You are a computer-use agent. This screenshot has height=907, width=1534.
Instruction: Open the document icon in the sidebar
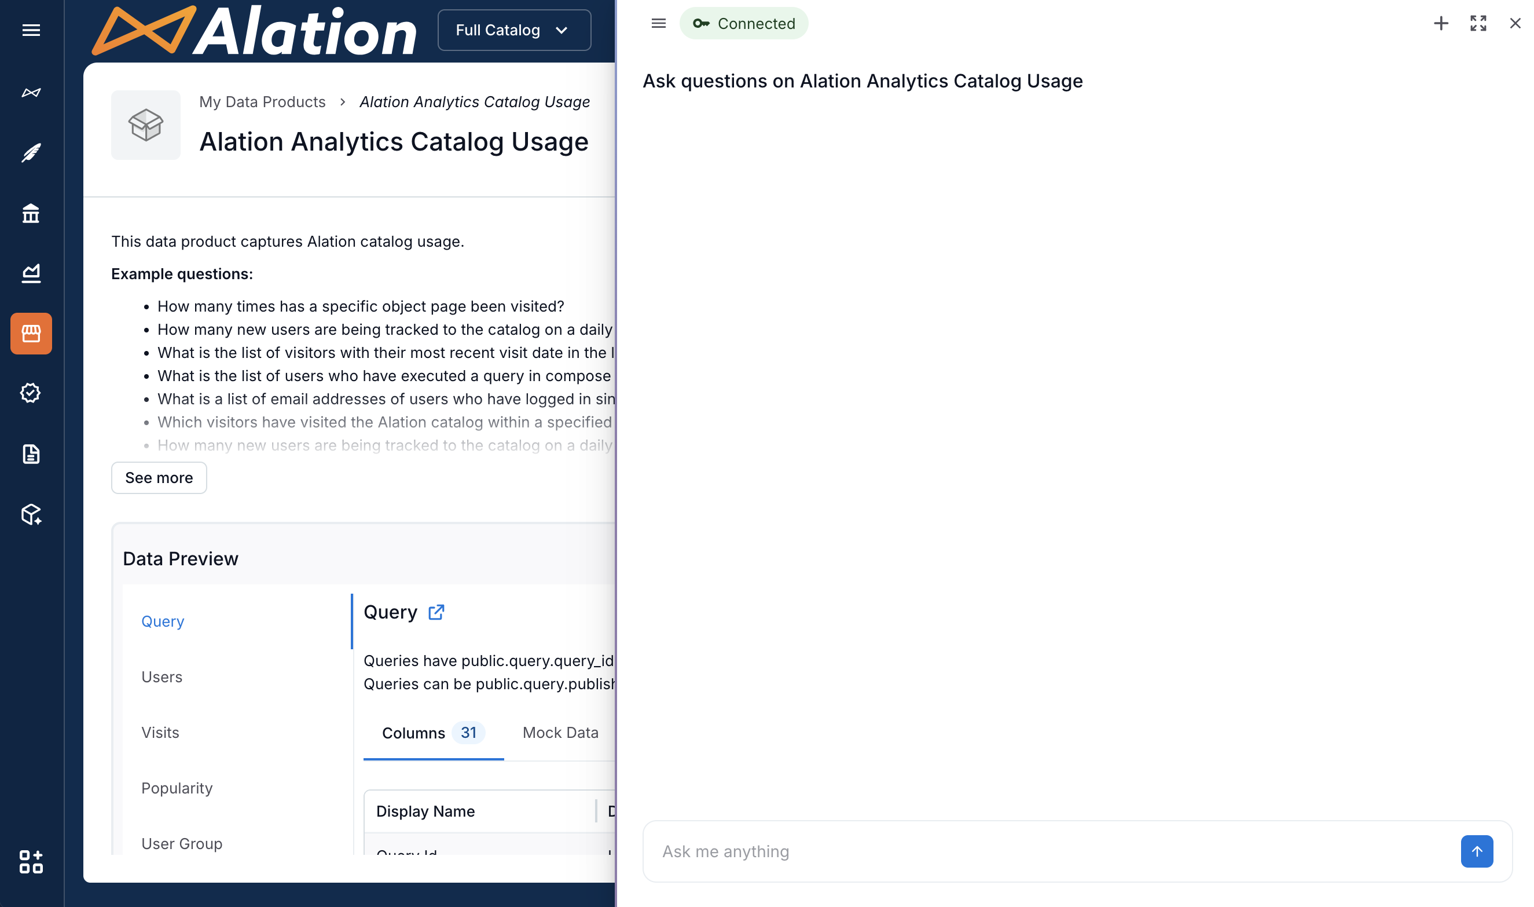(31, 453)
